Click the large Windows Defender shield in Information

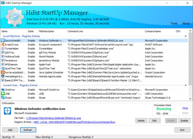[x=7, y=111]
